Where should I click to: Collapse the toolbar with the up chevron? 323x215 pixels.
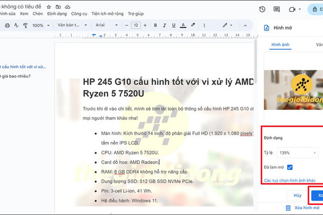click(245, 26)
